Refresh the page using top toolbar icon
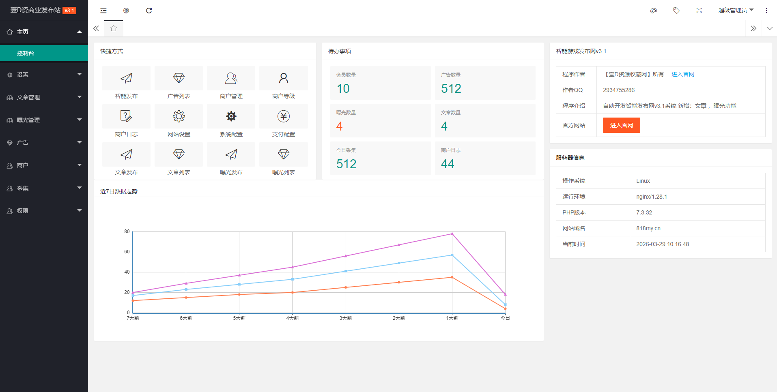 click(x=149, y=11)
